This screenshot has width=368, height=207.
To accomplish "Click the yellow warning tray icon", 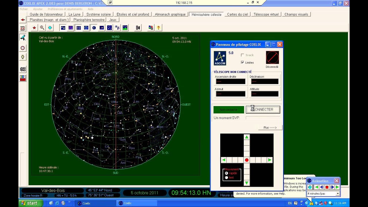I will tap(311, 203).
